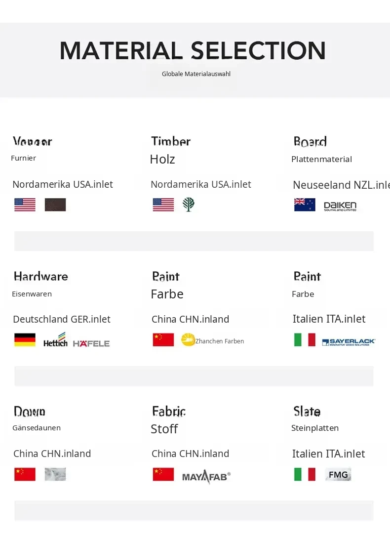The image size is (390, 543).
Task: Click the Italien ITA.inlet text under Steinplatten
Action: [x=328, y=454]
